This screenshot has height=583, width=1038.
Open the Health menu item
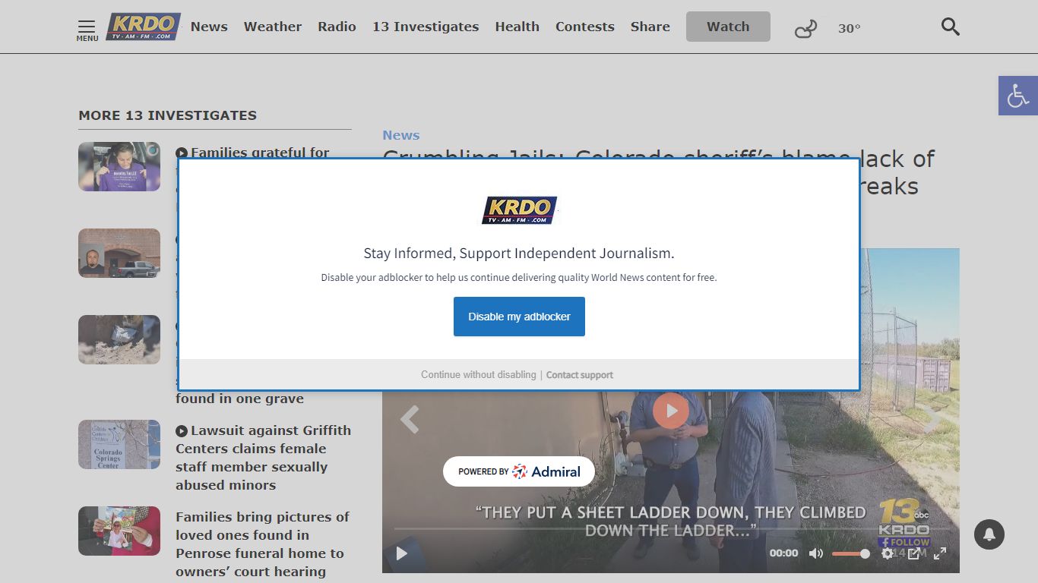(517, 27)
